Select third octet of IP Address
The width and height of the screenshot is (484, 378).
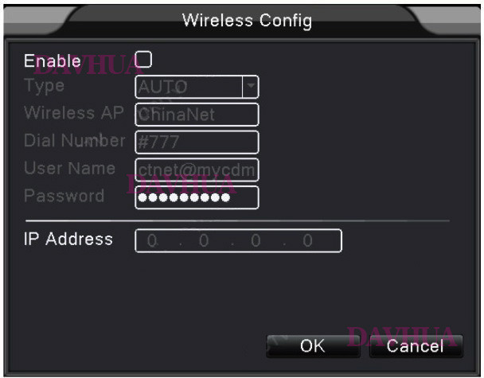[x=256, y=240]
